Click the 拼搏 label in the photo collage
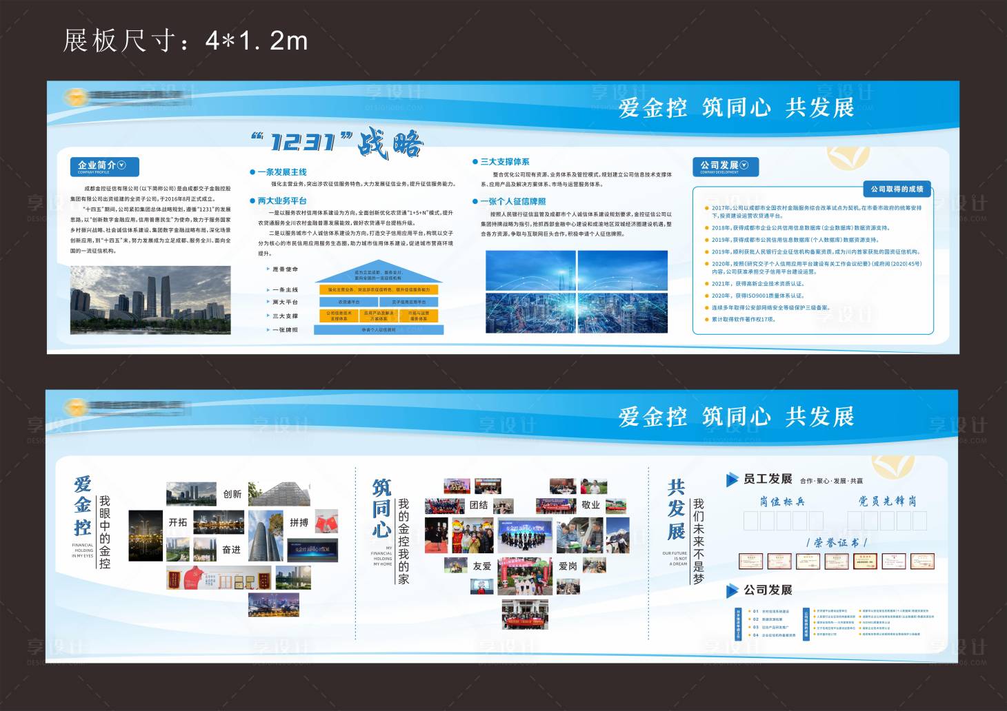 [299, 522]
